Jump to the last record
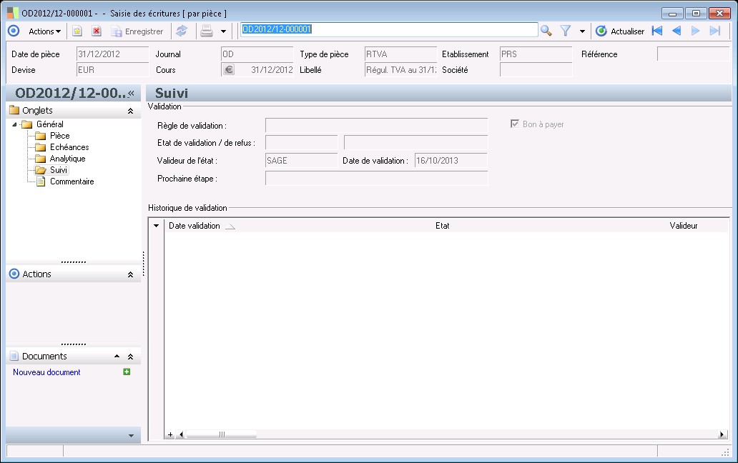Image resolution: width=738 pixels, height=463 pixels. tap(714, 31)
